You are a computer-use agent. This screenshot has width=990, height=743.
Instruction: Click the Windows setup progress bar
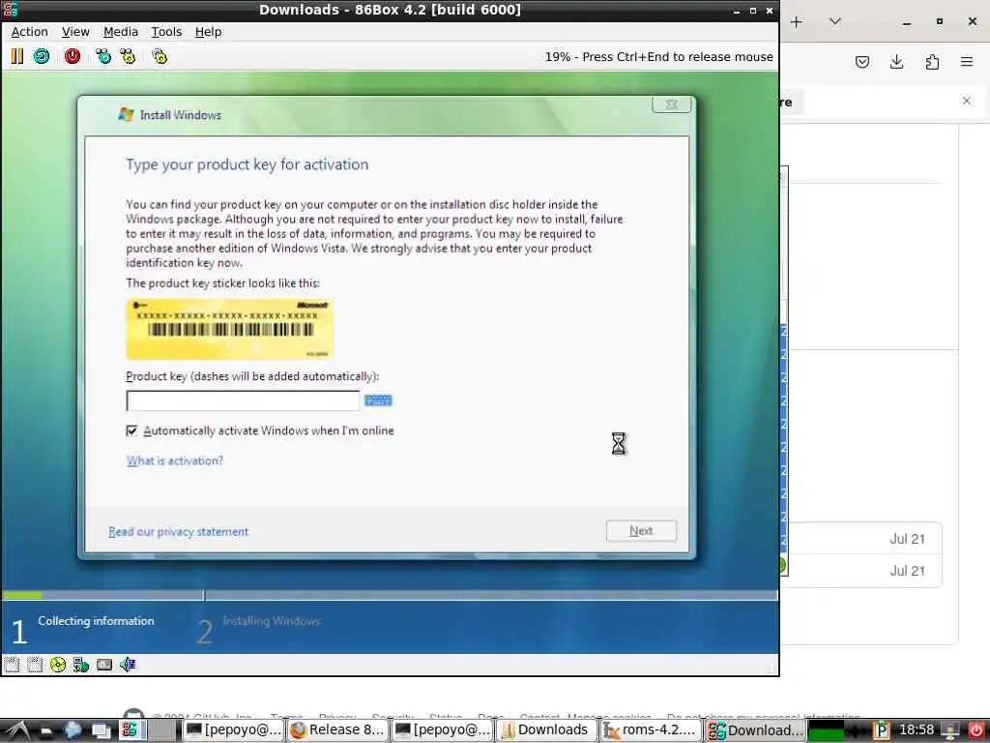coord(390,595)
